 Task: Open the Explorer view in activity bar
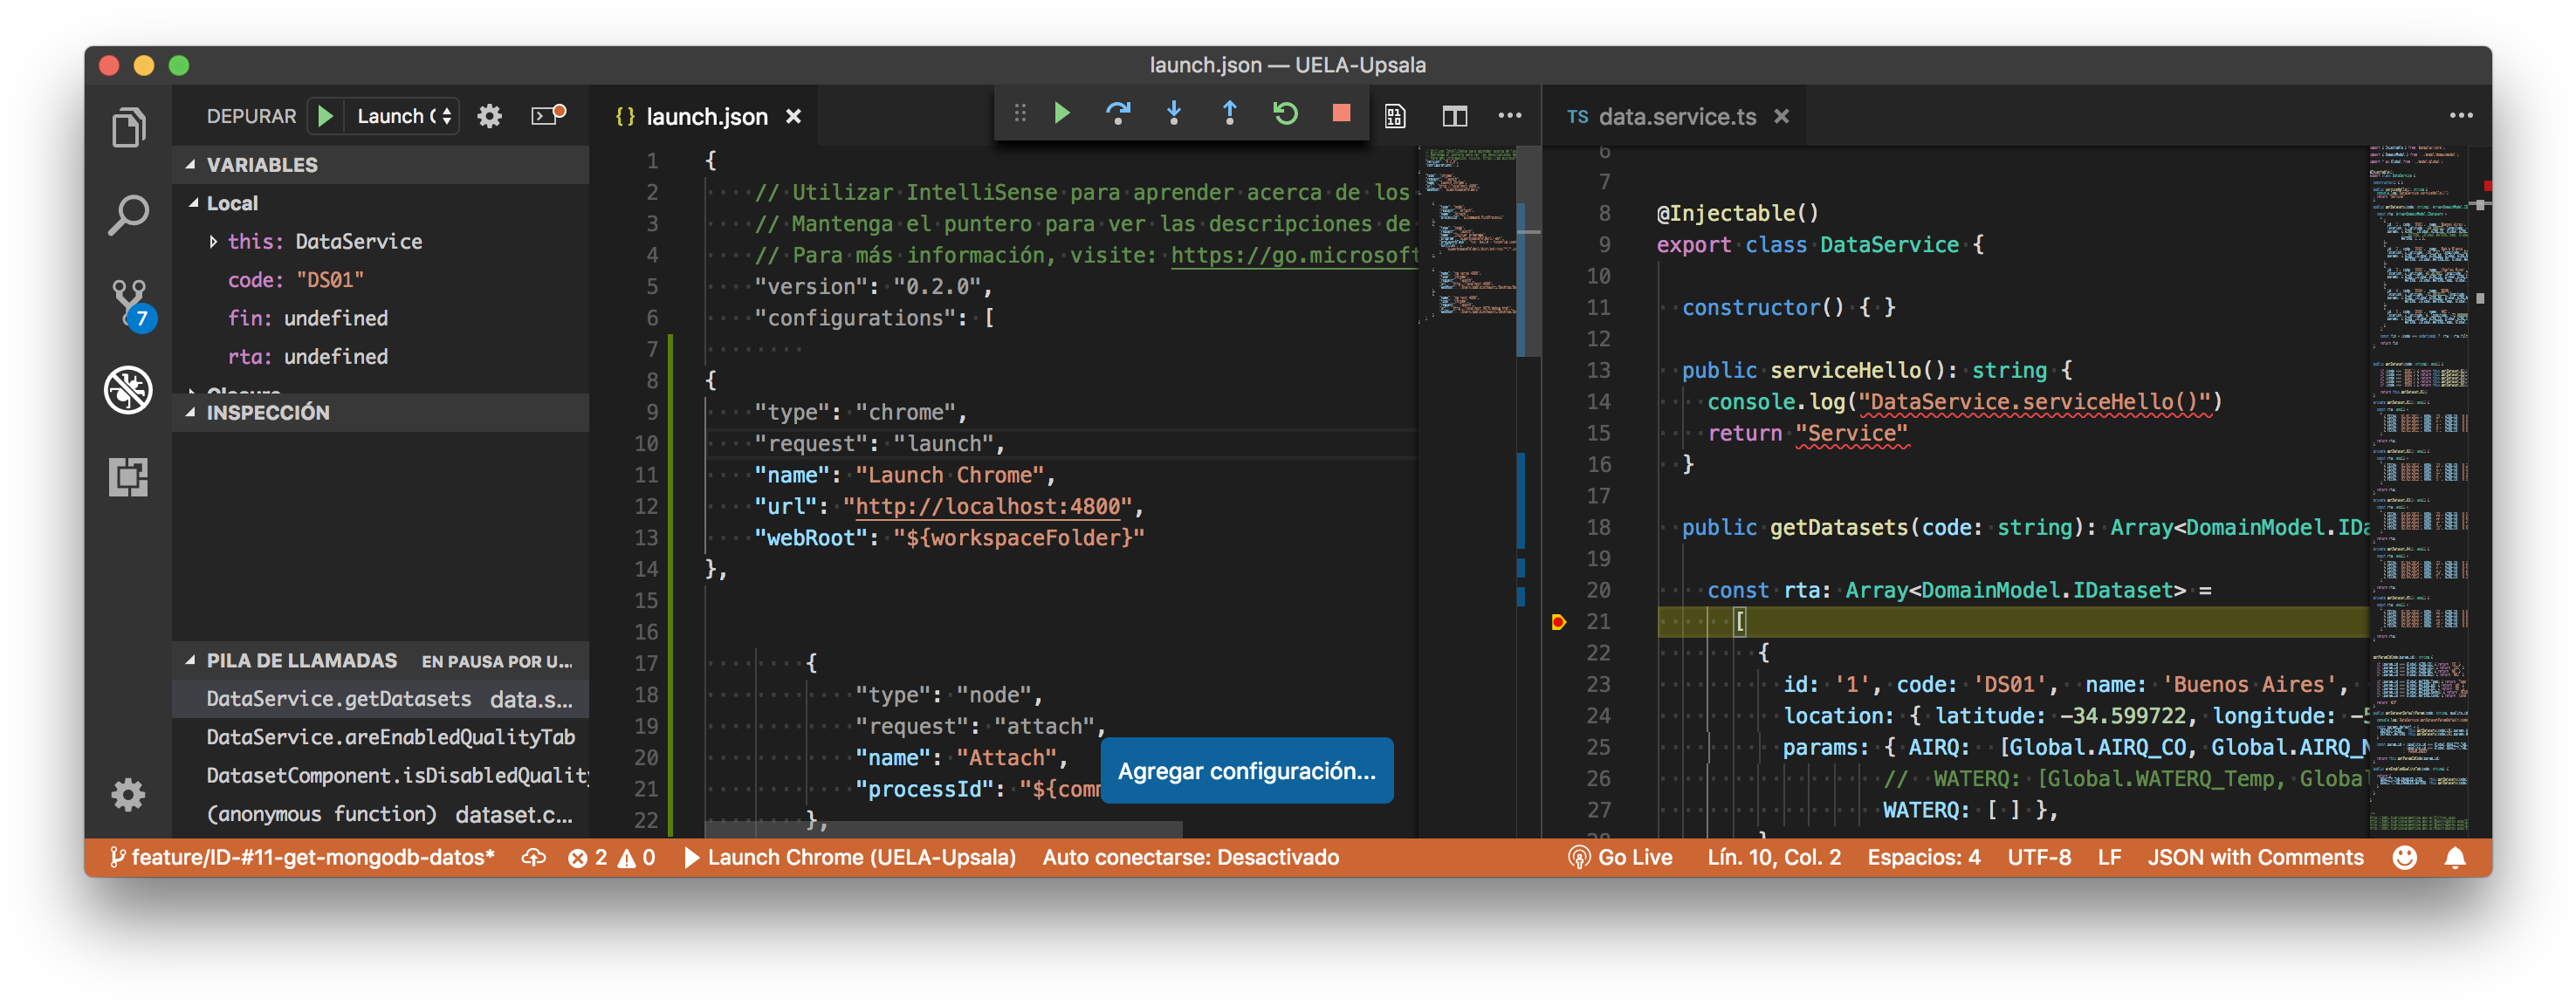pyautogui.click(x=128, y=128)
